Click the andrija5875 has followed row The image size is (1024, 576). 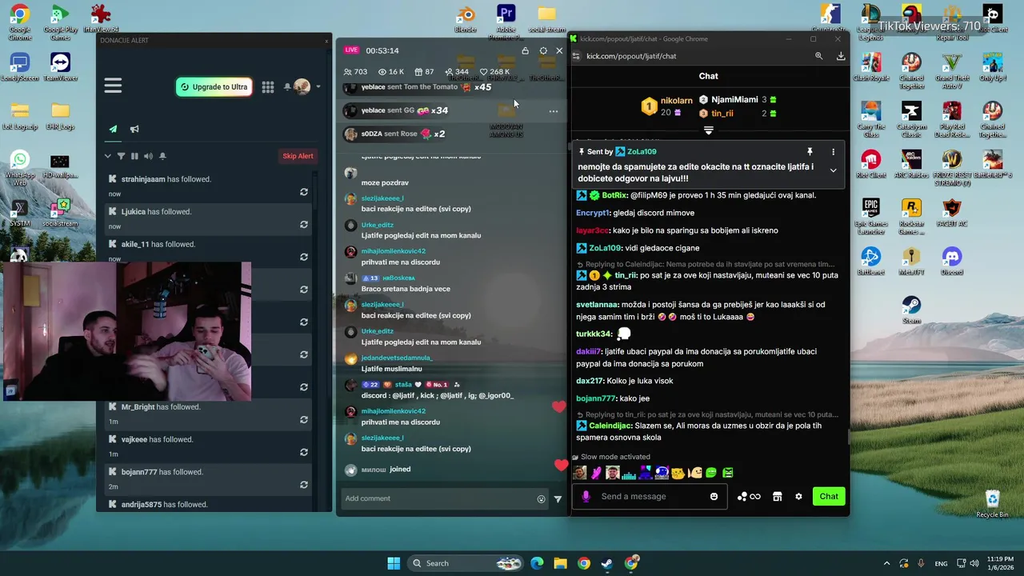pos(208,504)
